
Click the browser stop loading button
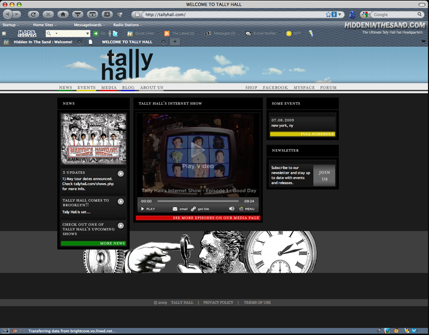click(48, 14)
